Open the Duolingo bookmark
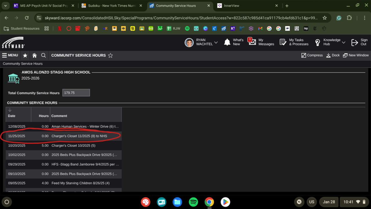Viewport: 371px width, 209px height. click(x=151, y=28)
